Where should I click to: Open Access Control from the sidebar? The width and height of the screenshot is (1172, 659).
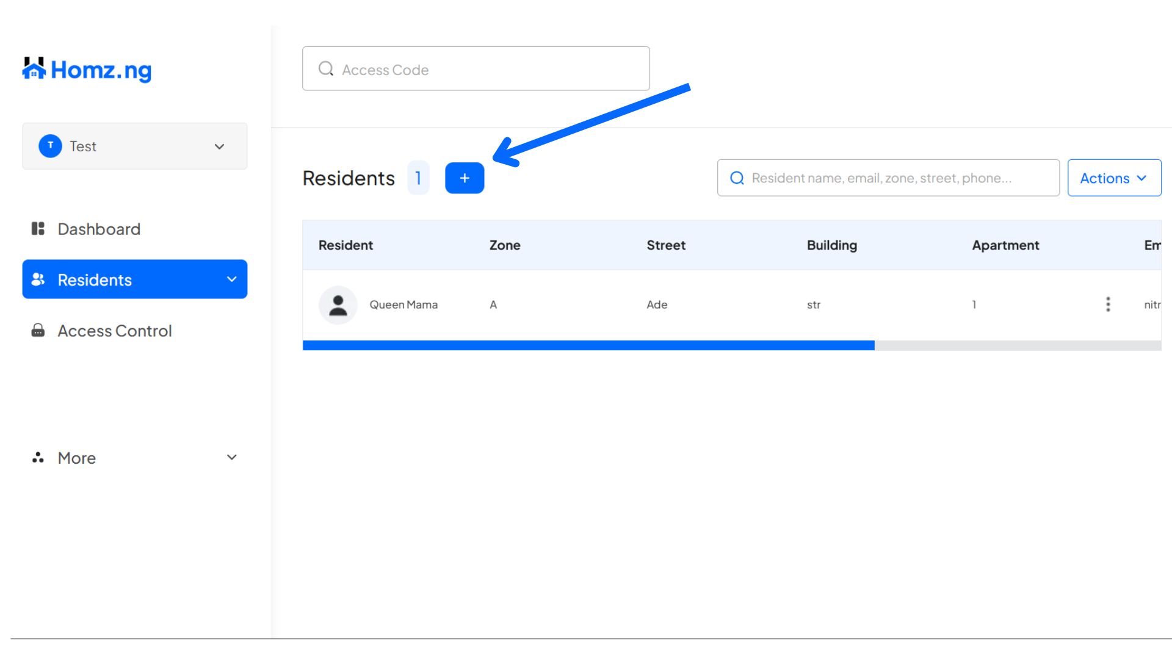click(115, 331)
